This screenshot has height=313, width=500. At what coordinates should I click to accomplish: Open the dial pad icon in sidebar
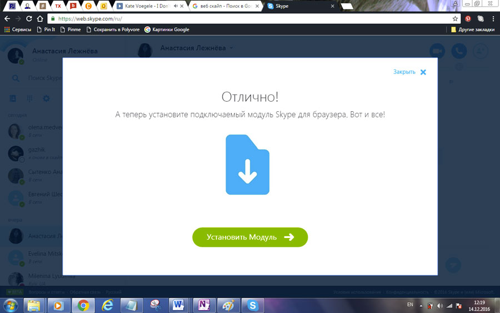[29, 98]
